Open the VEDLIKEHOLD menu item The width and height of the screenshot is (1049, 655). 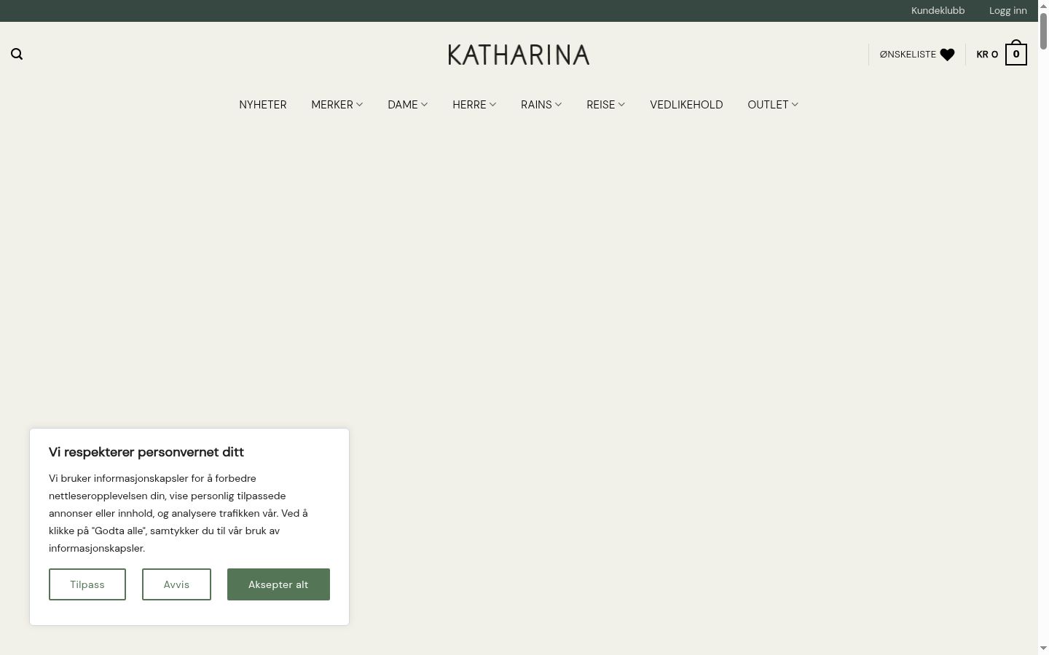point(686,105)
